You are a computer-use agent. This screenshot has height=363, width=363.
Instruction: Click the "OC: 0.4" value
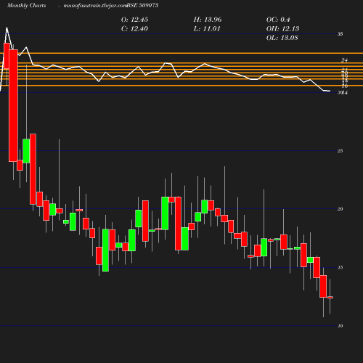[x=278, y=20]
